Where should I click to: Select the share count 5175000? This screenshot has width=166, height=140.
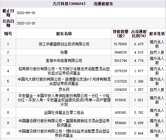[120, 44]
